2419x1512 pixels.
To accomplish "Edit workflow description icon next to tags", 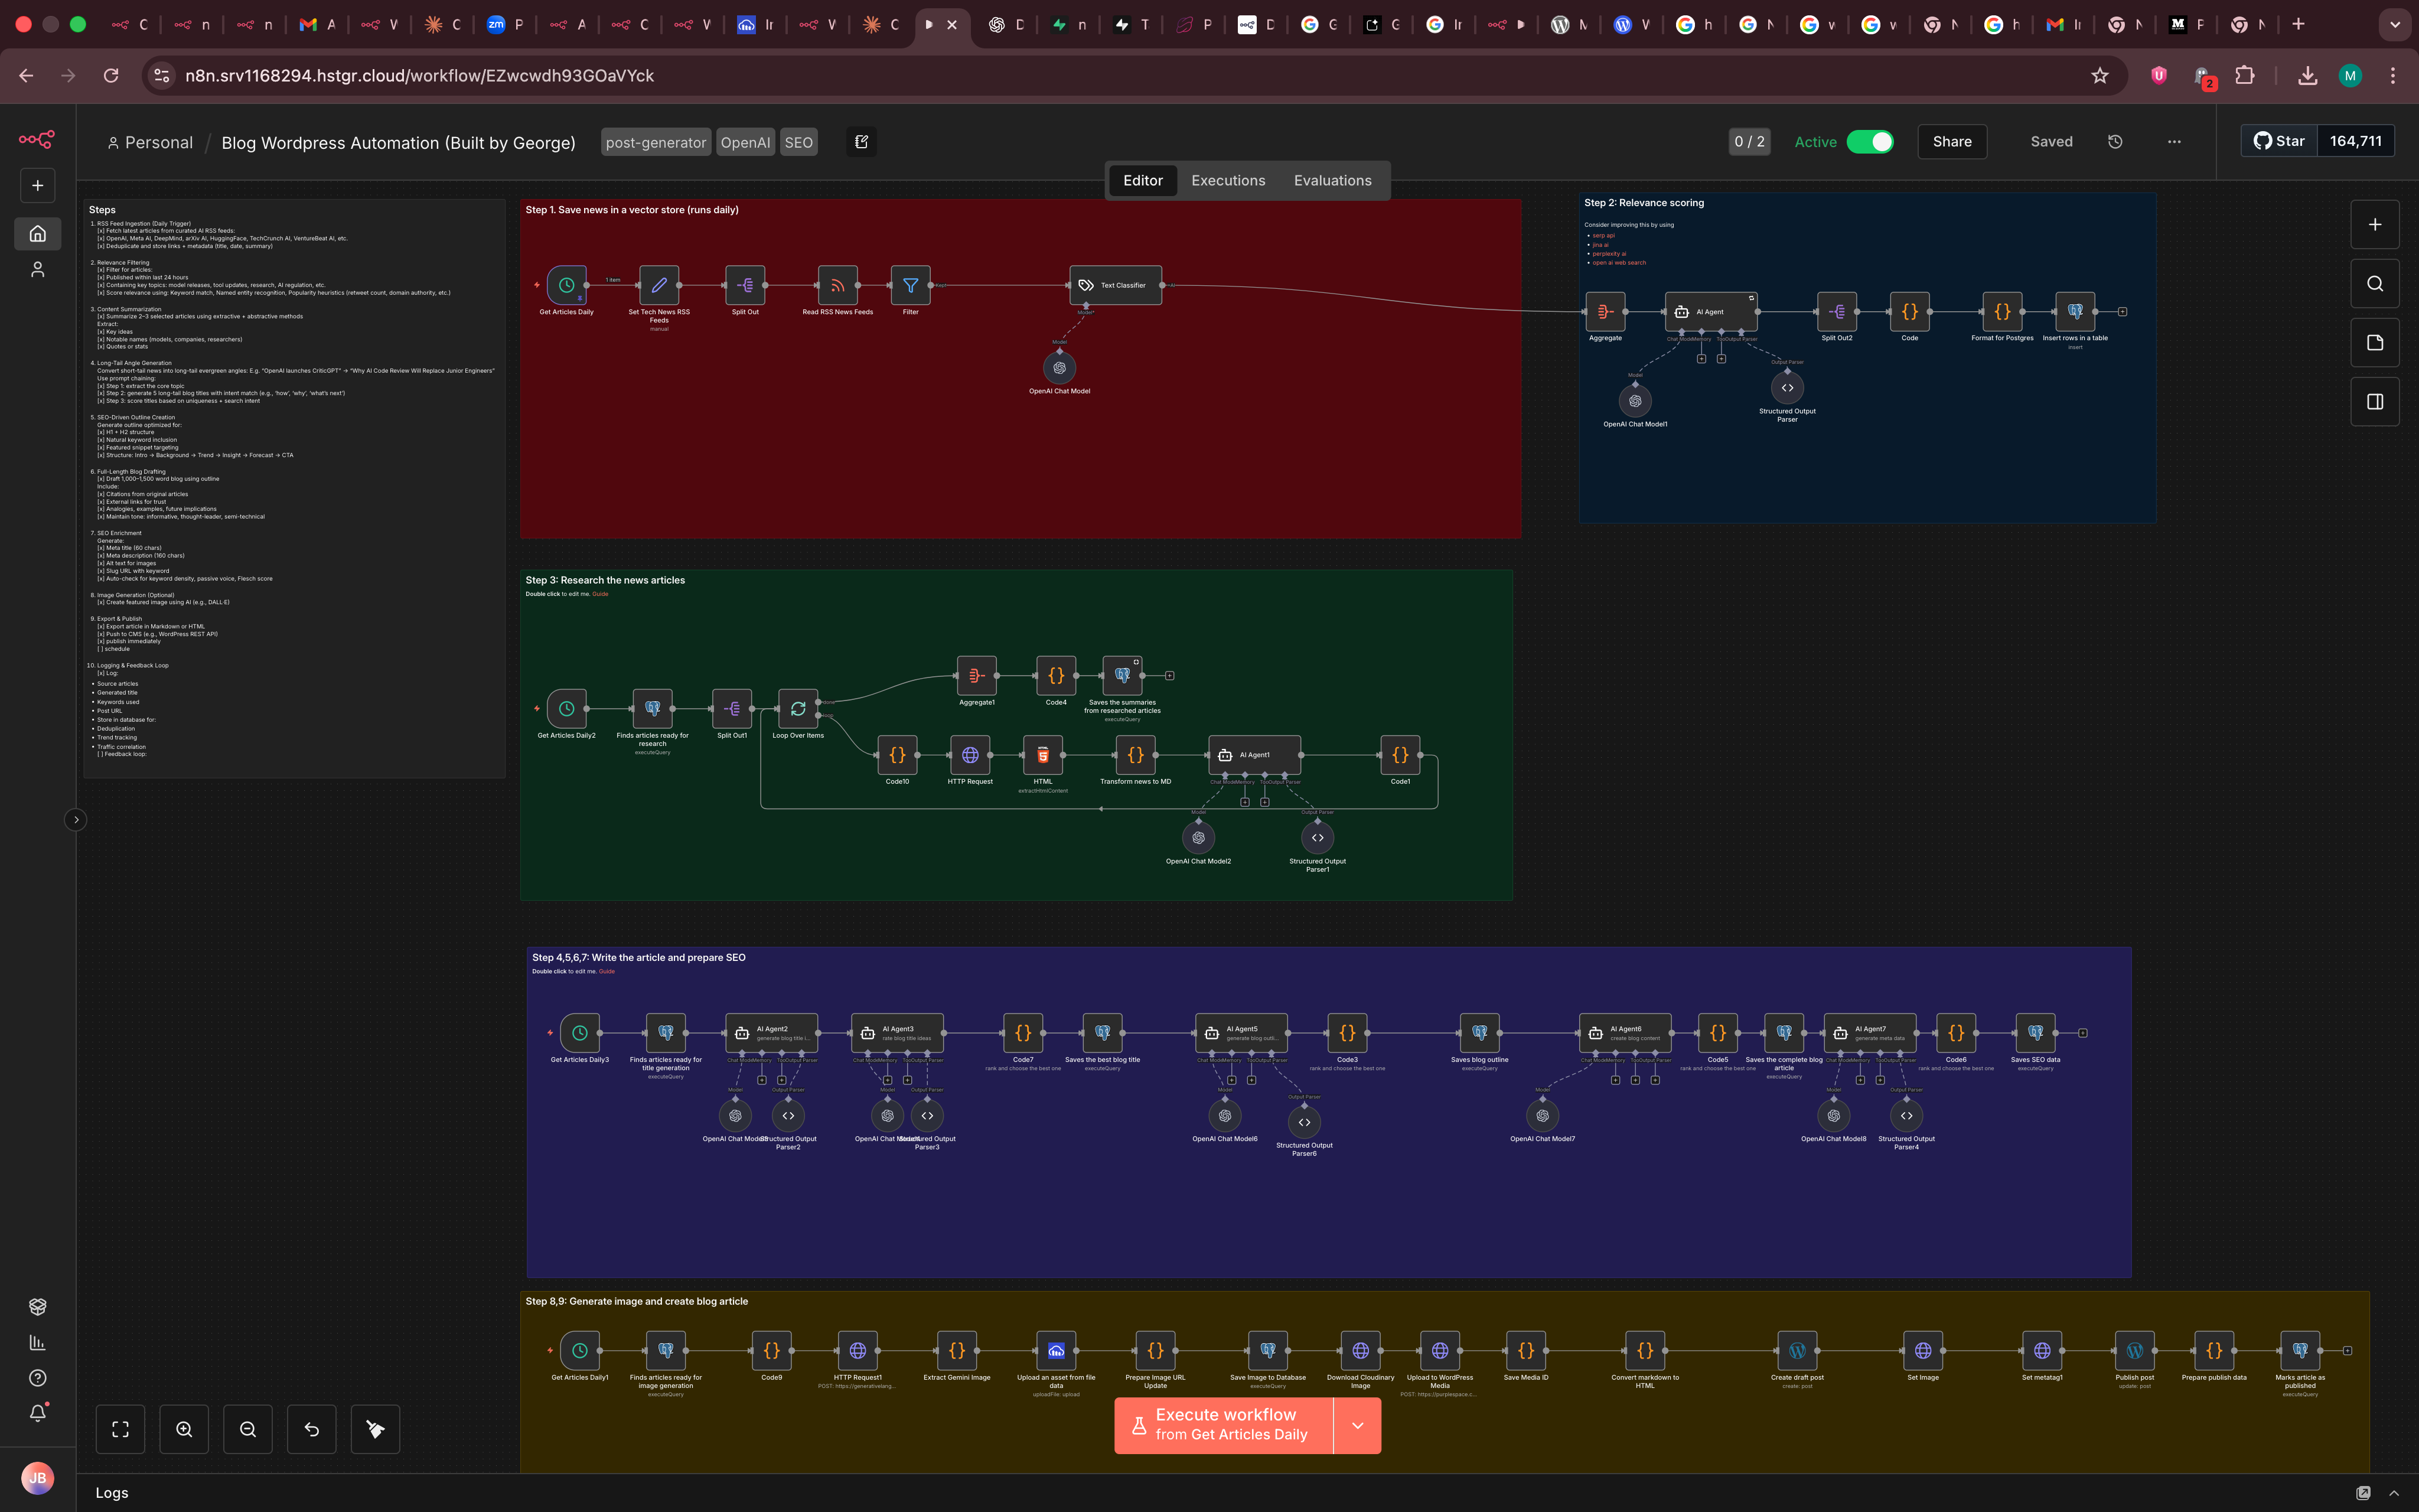I will [x=862, y=142].
